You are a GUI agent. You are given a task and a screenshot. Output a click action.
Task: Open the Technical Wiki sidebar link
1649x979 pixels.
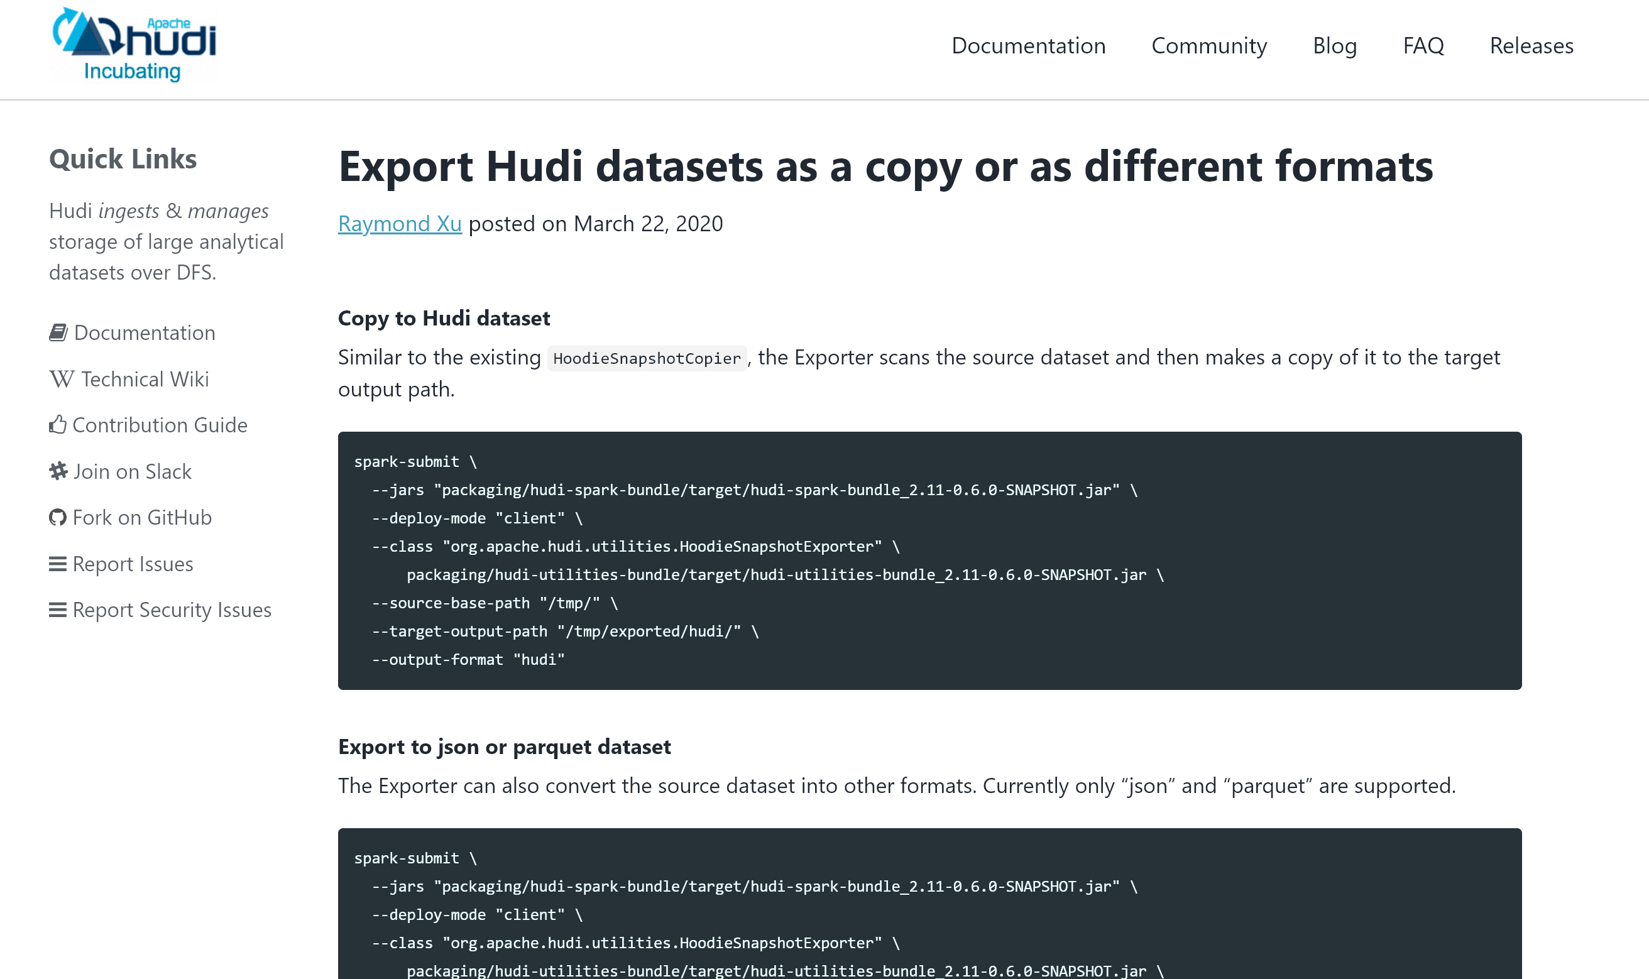click(145, 380)
